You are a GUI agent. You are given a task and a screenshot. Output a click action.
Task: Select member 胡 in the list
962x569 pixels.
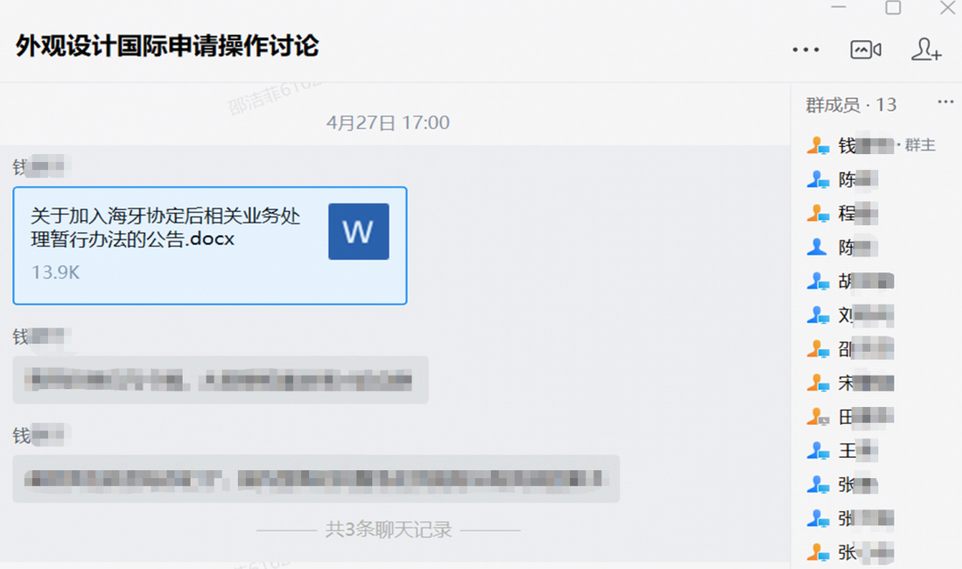tap(850, 281)
